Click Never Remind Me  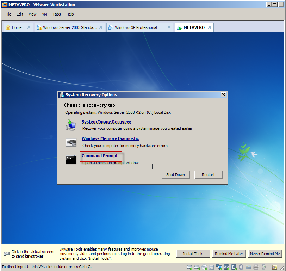click(x=265, y=254)
